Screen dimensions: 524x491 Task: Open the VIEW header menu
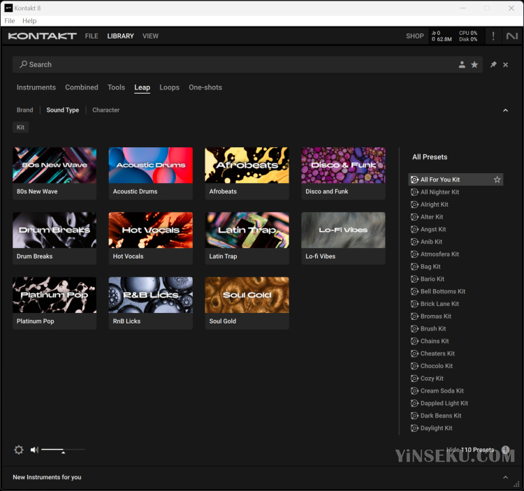pyautogui.click(x=150, y=36)
